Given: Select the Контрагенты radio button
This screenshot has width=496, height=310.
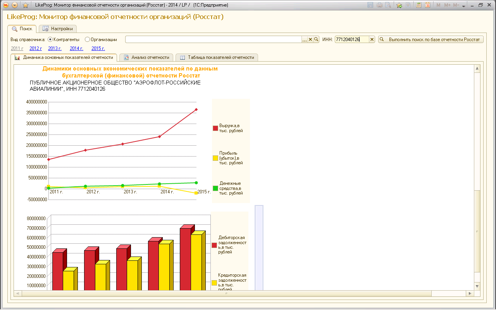Looking at the screenshot, I should tap(50, 39).
